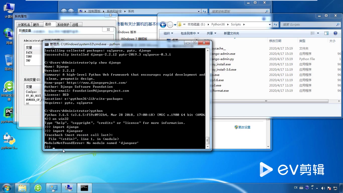Viewport: 343px width, 193px height.
Task: Click the cmd window scrollbar down arrow
Action: click(207, 147)
